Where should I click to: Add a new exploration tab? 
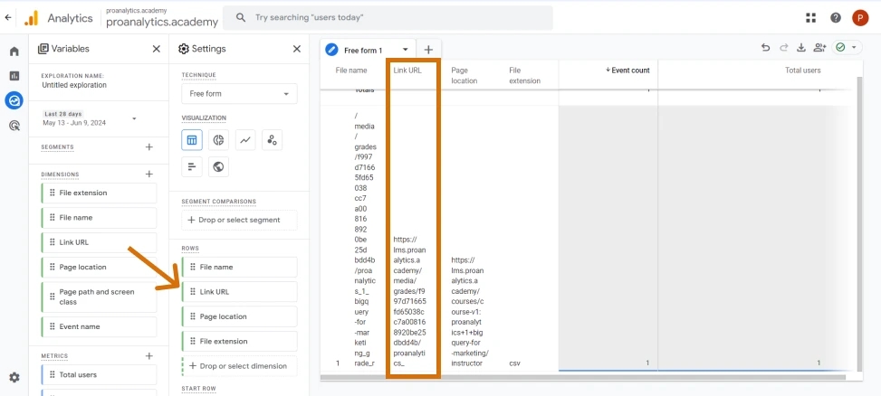pyautogui.click(x=428, y=50)
